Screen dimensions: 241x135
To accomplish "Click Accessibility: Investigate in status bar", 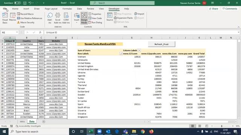I will 29,126.
